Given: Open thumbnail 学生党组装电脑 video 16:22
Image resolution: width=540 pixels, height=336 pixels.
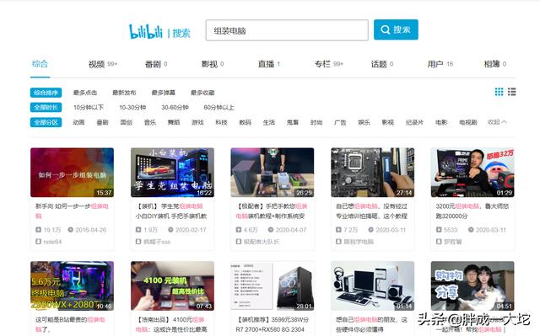Looking at the screenshot, I should (172, 173).
